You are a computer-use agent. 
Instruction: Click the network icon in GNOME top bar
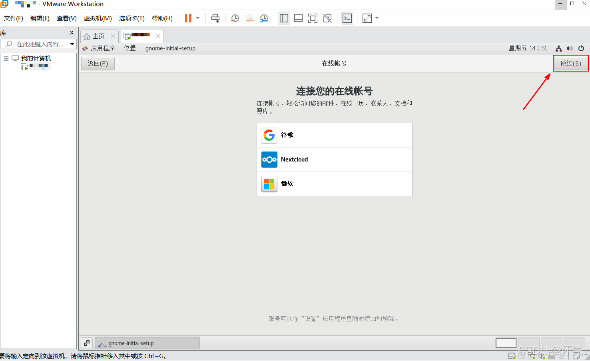coord(558,48)
